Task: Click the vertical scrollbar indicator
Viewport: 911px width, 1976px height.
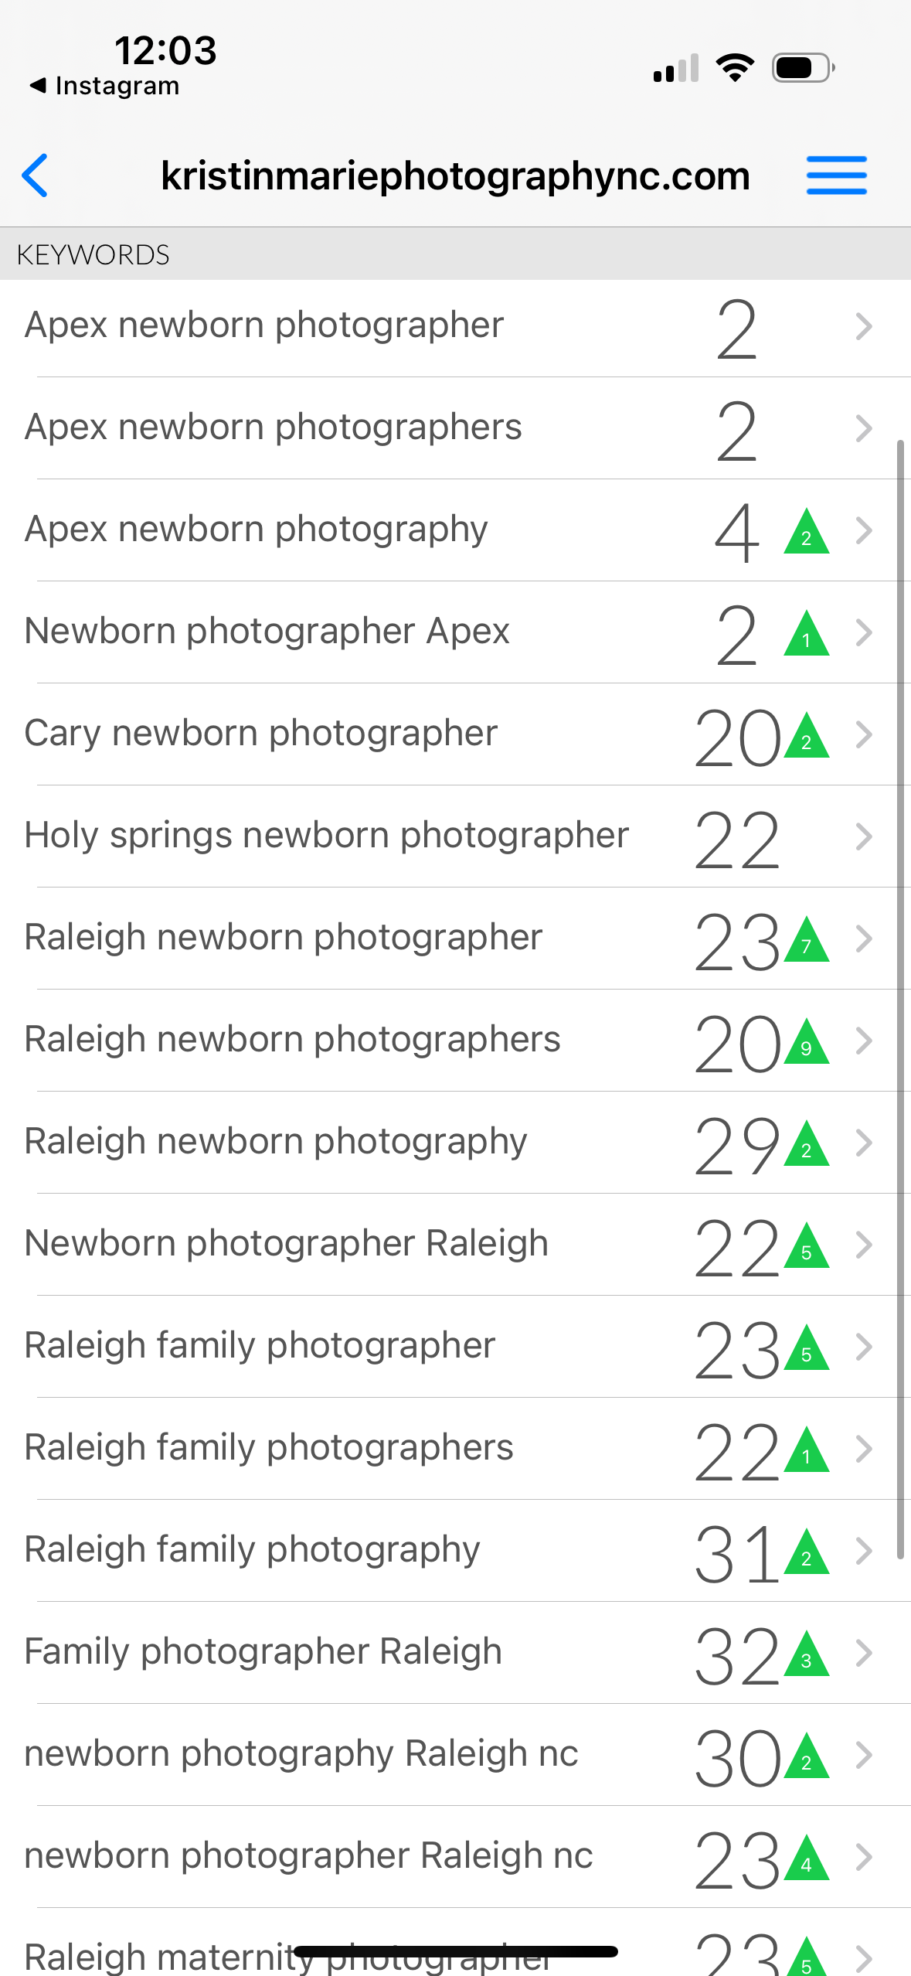Action: click(900, 997)
